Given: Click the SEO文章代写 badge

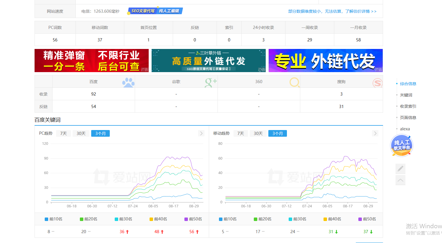Looking at the screenshot, I should (143, 11).
